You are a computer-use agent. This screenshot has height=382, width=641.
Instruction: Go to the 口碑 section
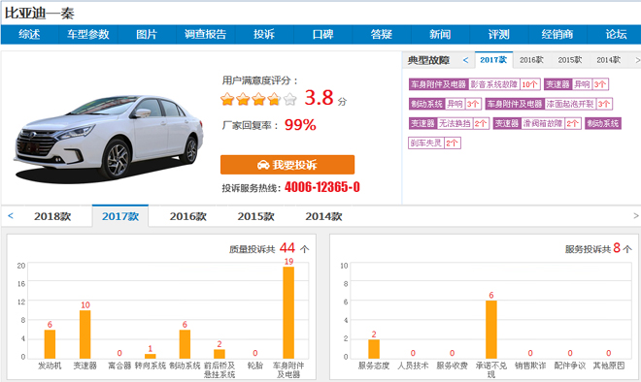pos(323,34)
